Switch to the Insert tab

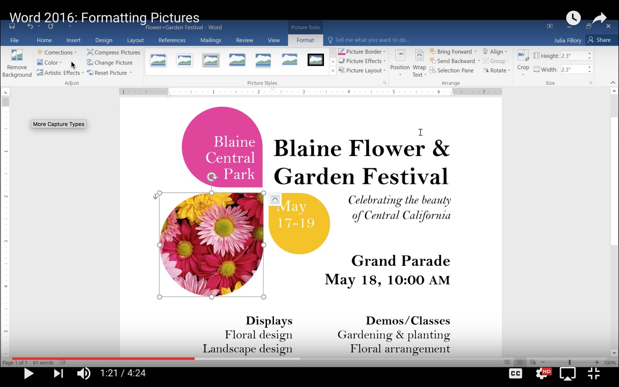coord(73,40)
